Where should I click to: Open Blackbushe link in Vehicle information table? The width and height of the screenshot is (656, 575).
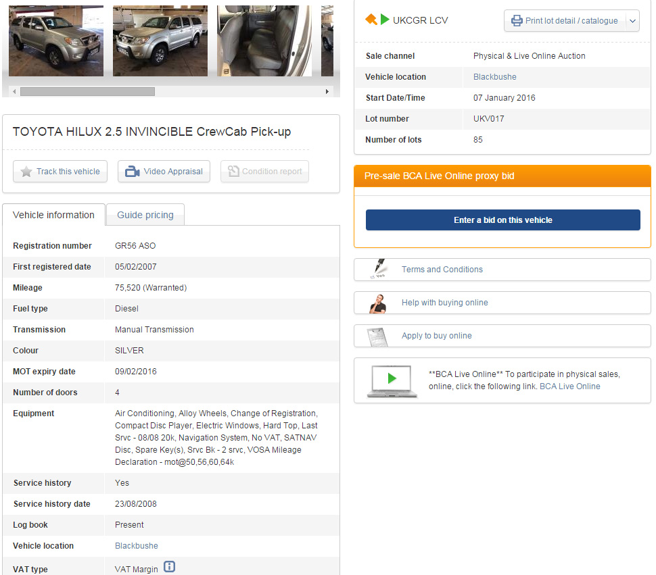[137, 546]
